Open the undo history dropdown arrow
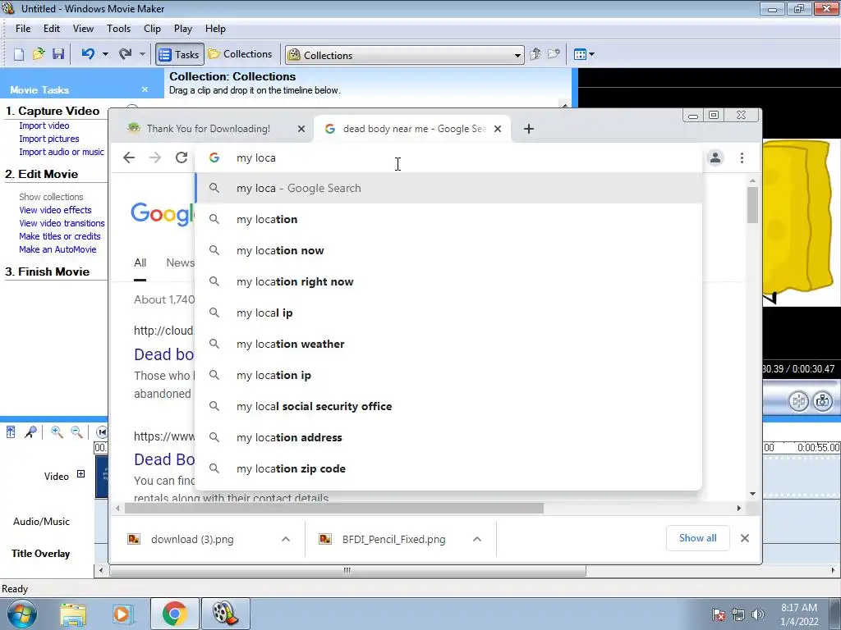 (105, 54)
